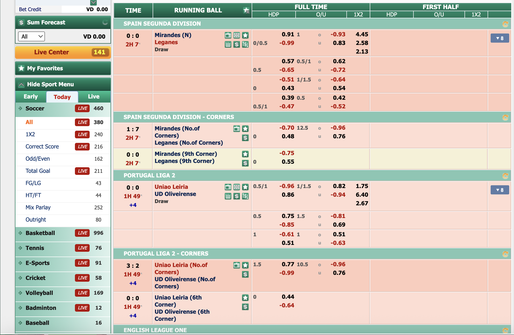Viewport: 514px width, 335px height.
Task: Open live TV for Uniao Leiria corners
Action: click(x=236, y=265)
